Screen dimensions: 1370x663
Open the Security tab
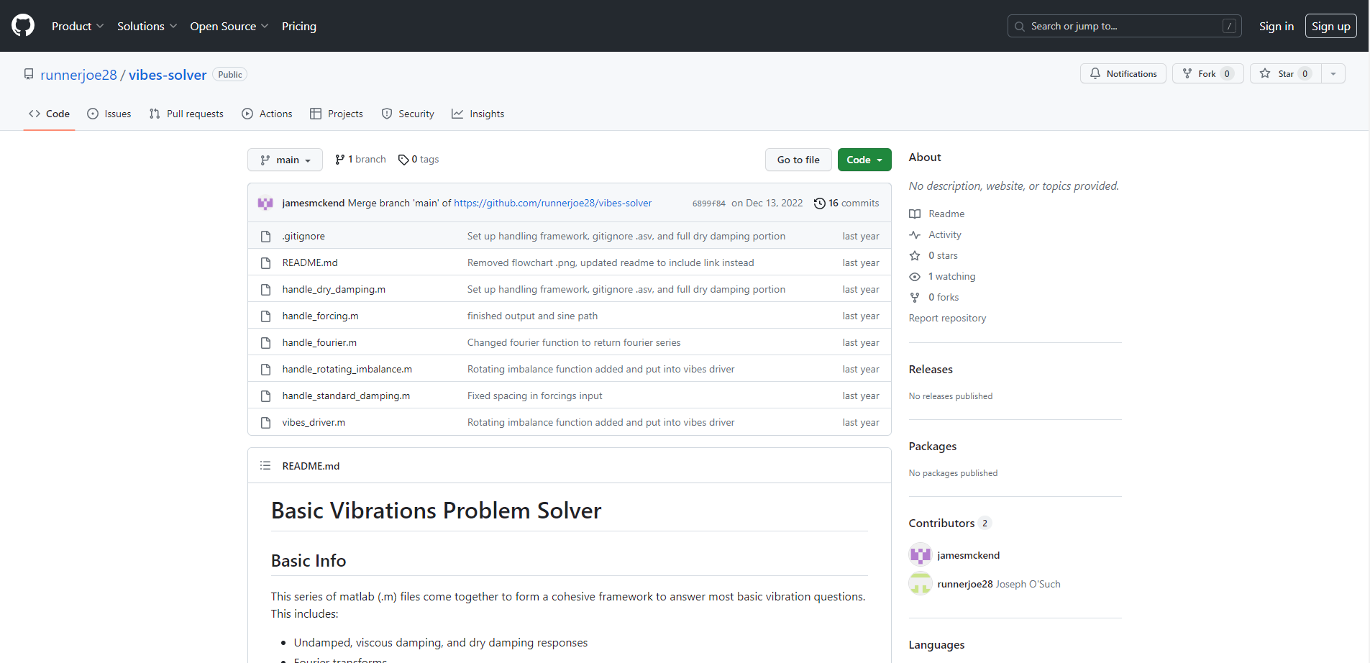[x=408, y=114]
